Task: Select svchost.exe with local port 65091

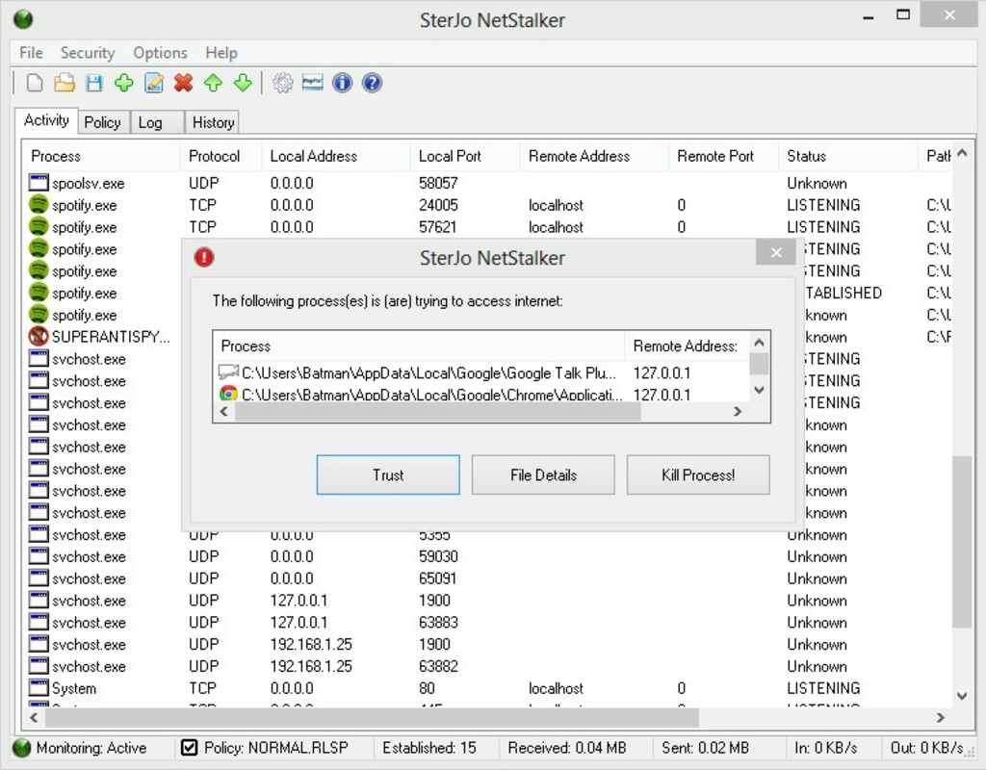Action: [488, 578]
